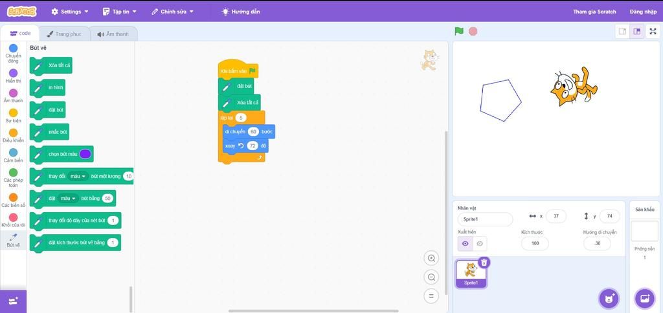The width and height of the screenshot is (663, 313).
Task: Zoom in the code workspace
Action: tap(431, 258)
